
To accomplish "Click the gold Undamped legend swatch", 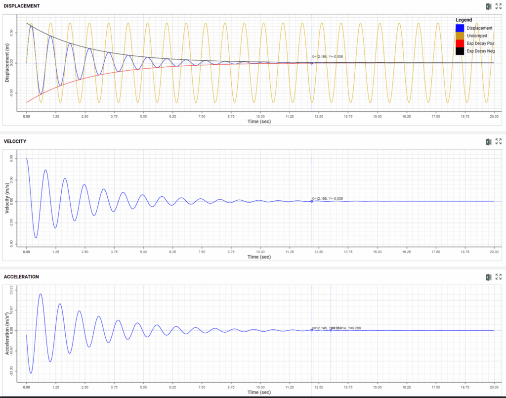I will coord(459,36).
